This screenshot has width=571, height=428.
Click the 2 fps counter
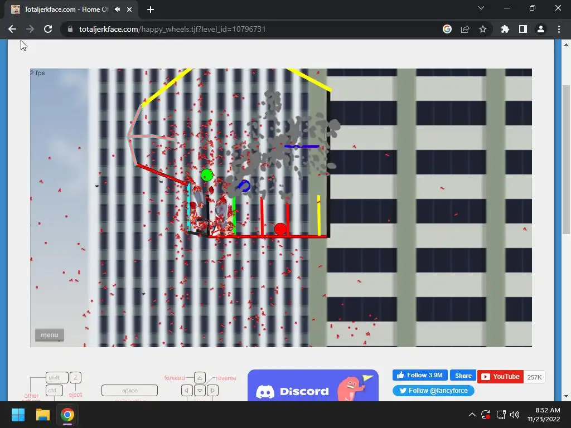pyautogui.click(x=37, y=73)
